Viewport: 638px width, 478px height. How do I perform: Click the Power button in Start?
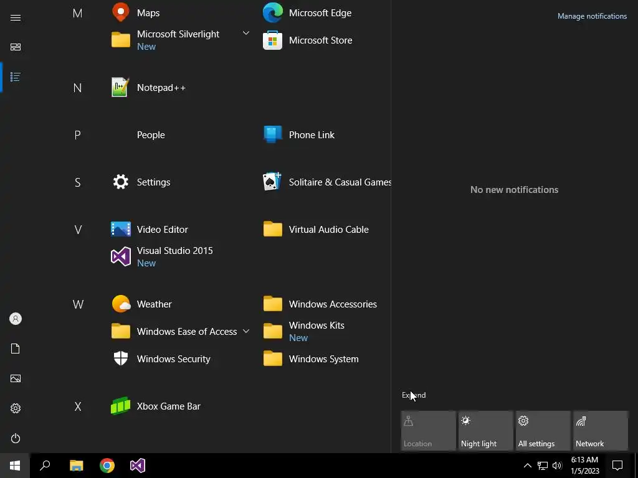tap(16, 438)
